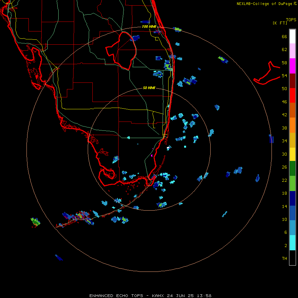Click the "[K FT]" units label
The image size is (298, 298).
point(280,23)
